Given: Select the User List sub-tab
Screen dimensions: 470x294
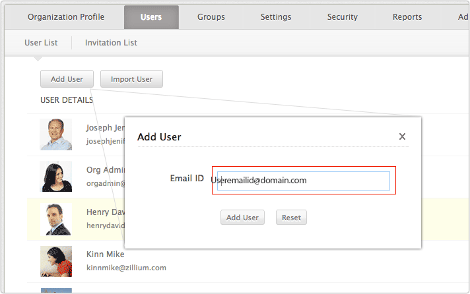Looking at the screenshot, I should (x=41, y=43).
